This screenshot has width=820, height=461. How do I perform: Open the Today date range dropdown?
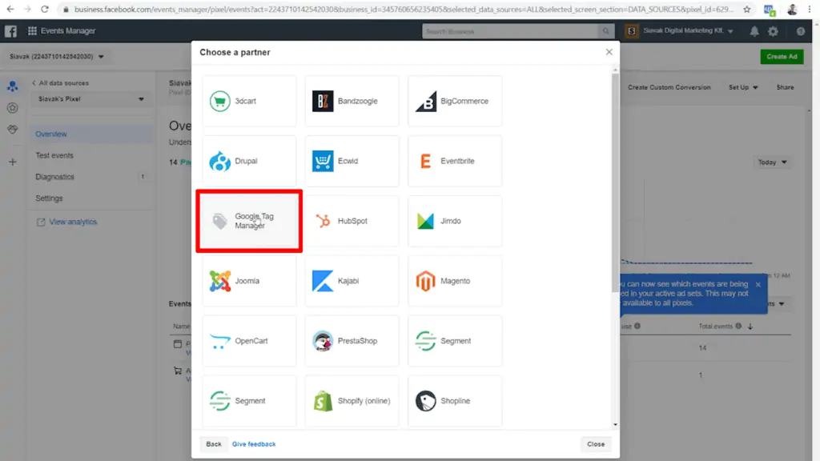pos(770,162)
